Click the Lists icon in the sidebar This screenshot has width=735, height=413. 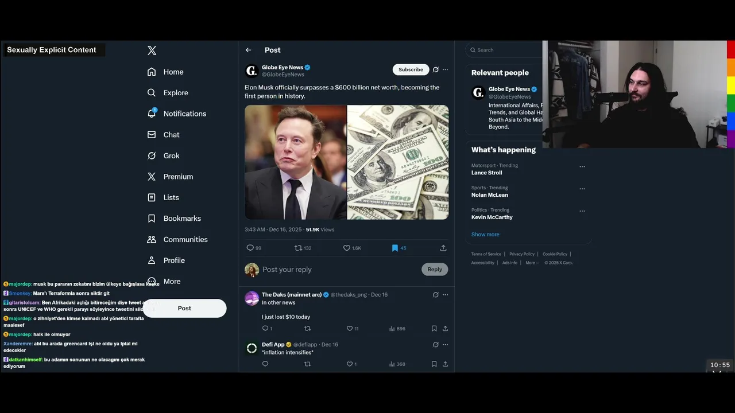[152, 197]
